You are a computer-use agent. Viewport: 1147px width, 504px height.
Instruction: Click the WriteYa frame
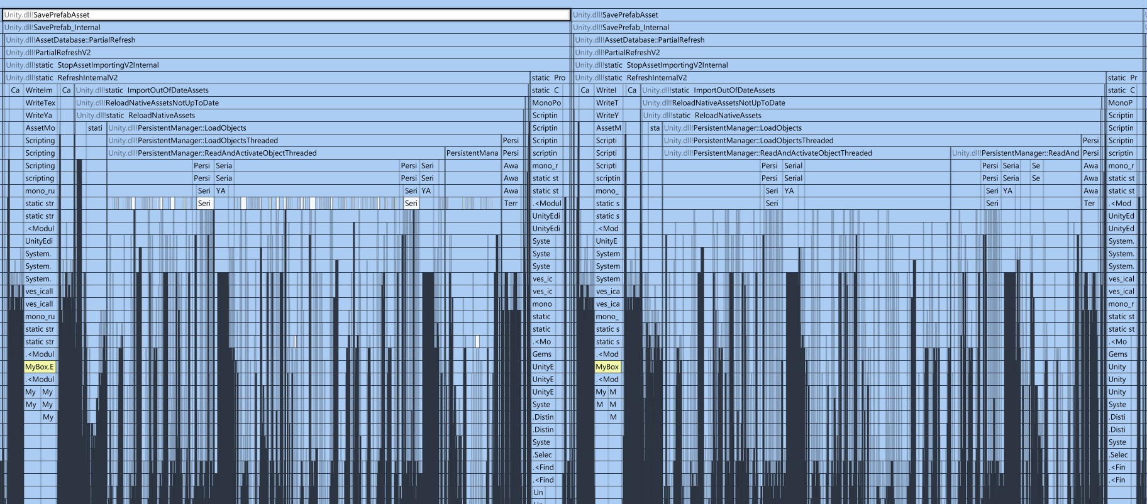[x=39, y=116]
